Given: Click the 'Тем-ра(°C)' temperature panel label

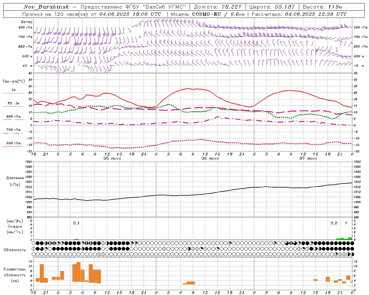Looking at the screenshot, I should (x=13, y=82).
